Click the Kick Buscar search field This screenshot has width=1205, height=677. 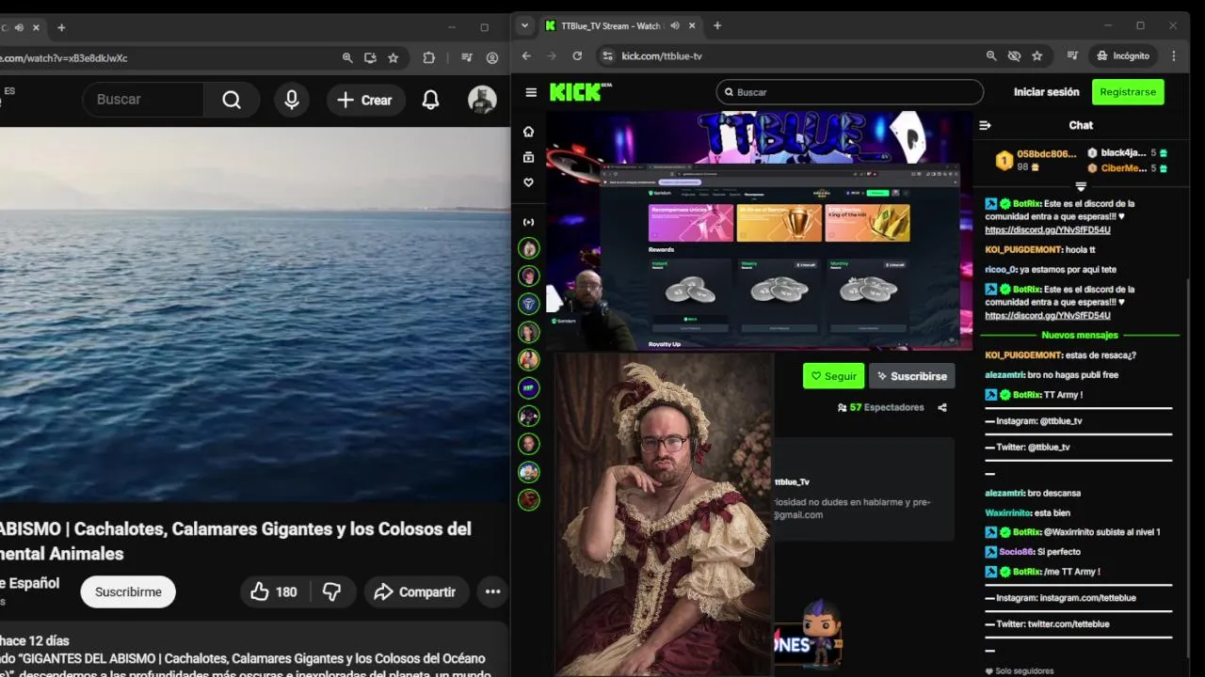pyautogui.click(x=850, y=92)
